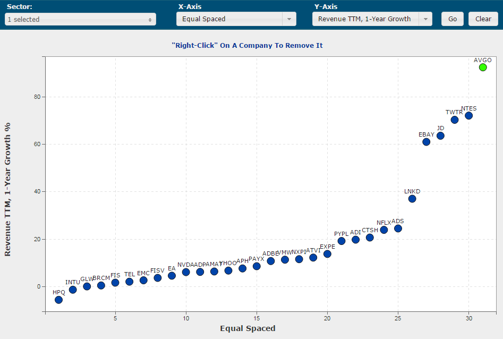Select the ADS data point

pos(398,228)
